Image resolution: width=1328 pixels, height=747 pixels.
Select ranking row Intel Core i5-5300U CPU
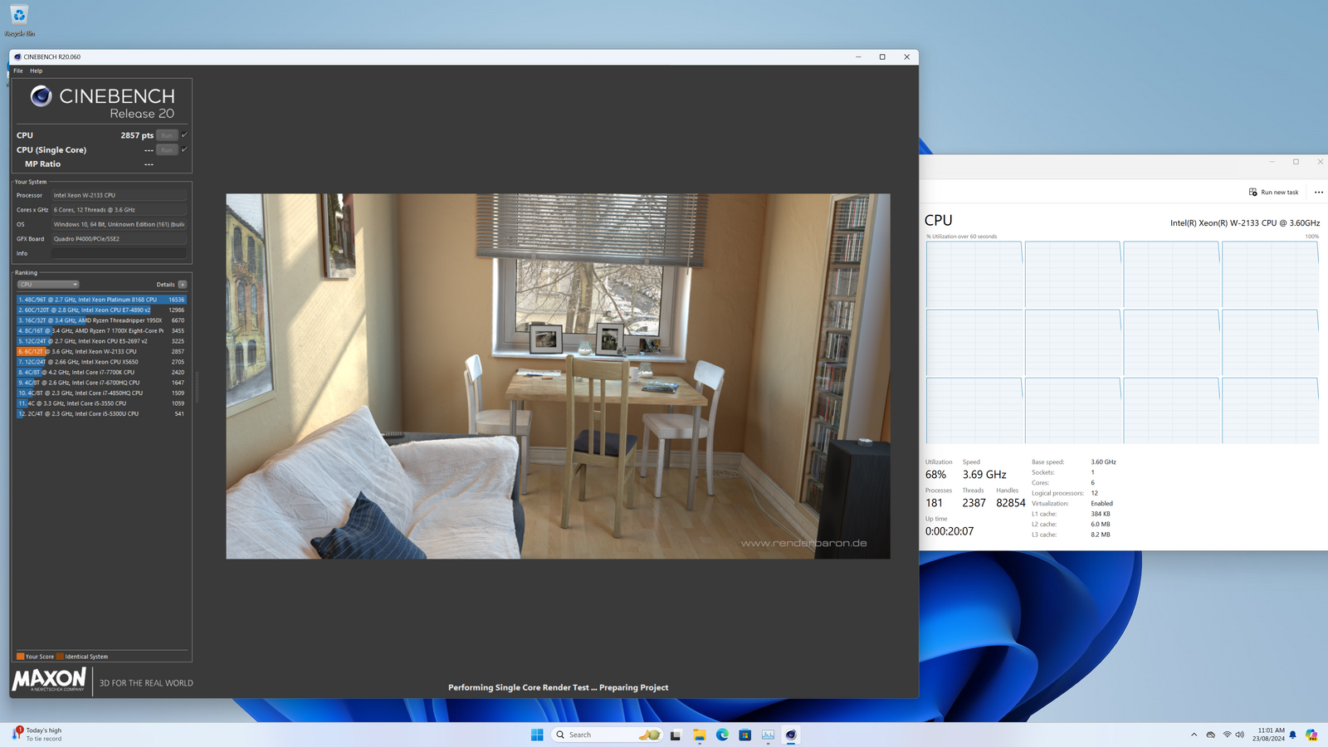[101, 413]
